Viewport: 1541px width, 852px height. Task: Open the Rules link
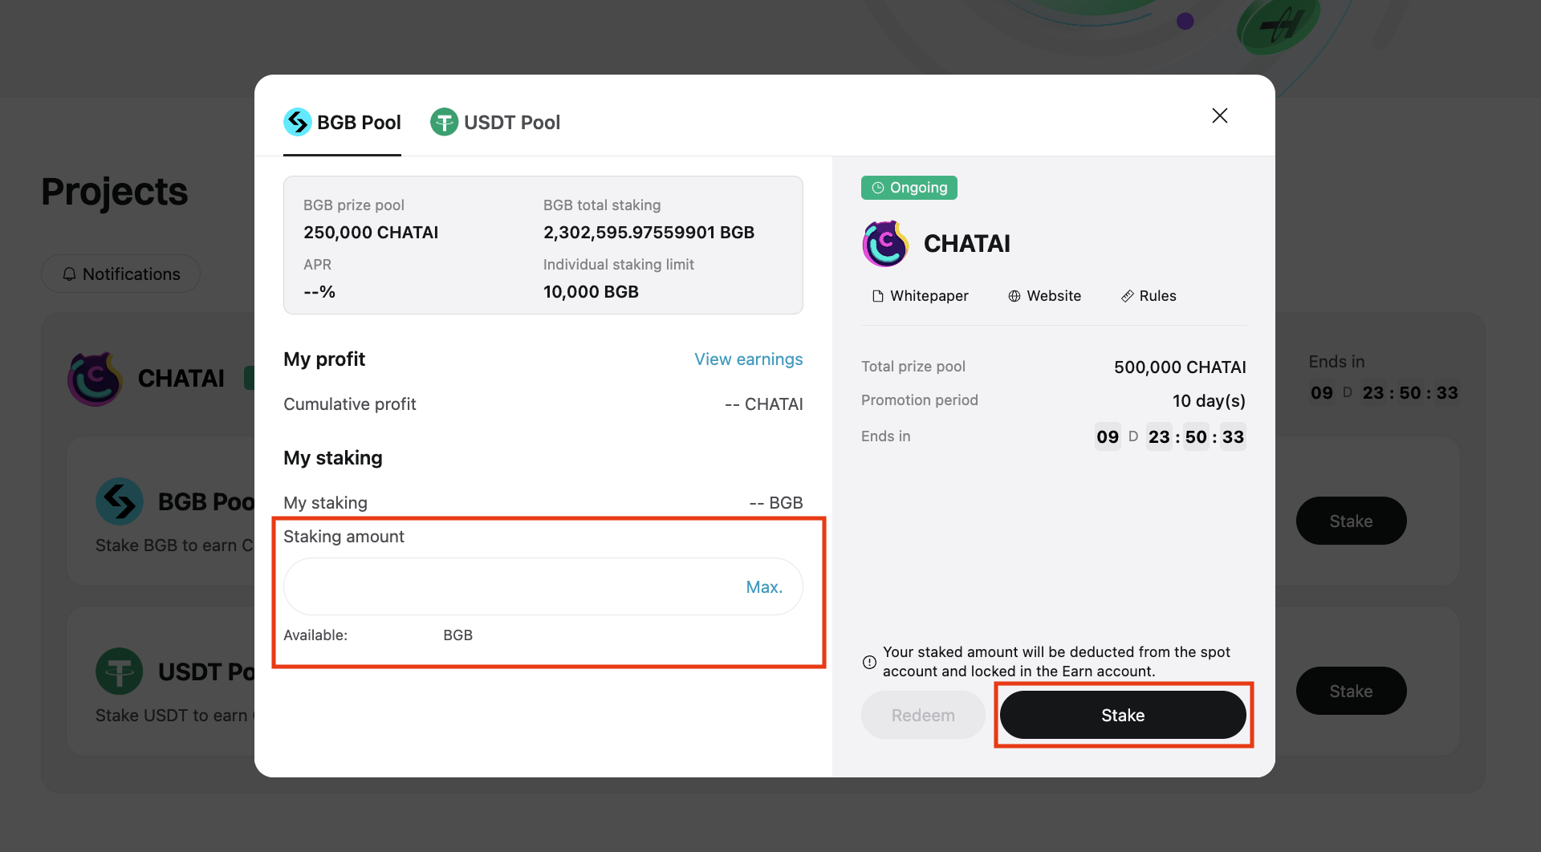point(1149,296)
